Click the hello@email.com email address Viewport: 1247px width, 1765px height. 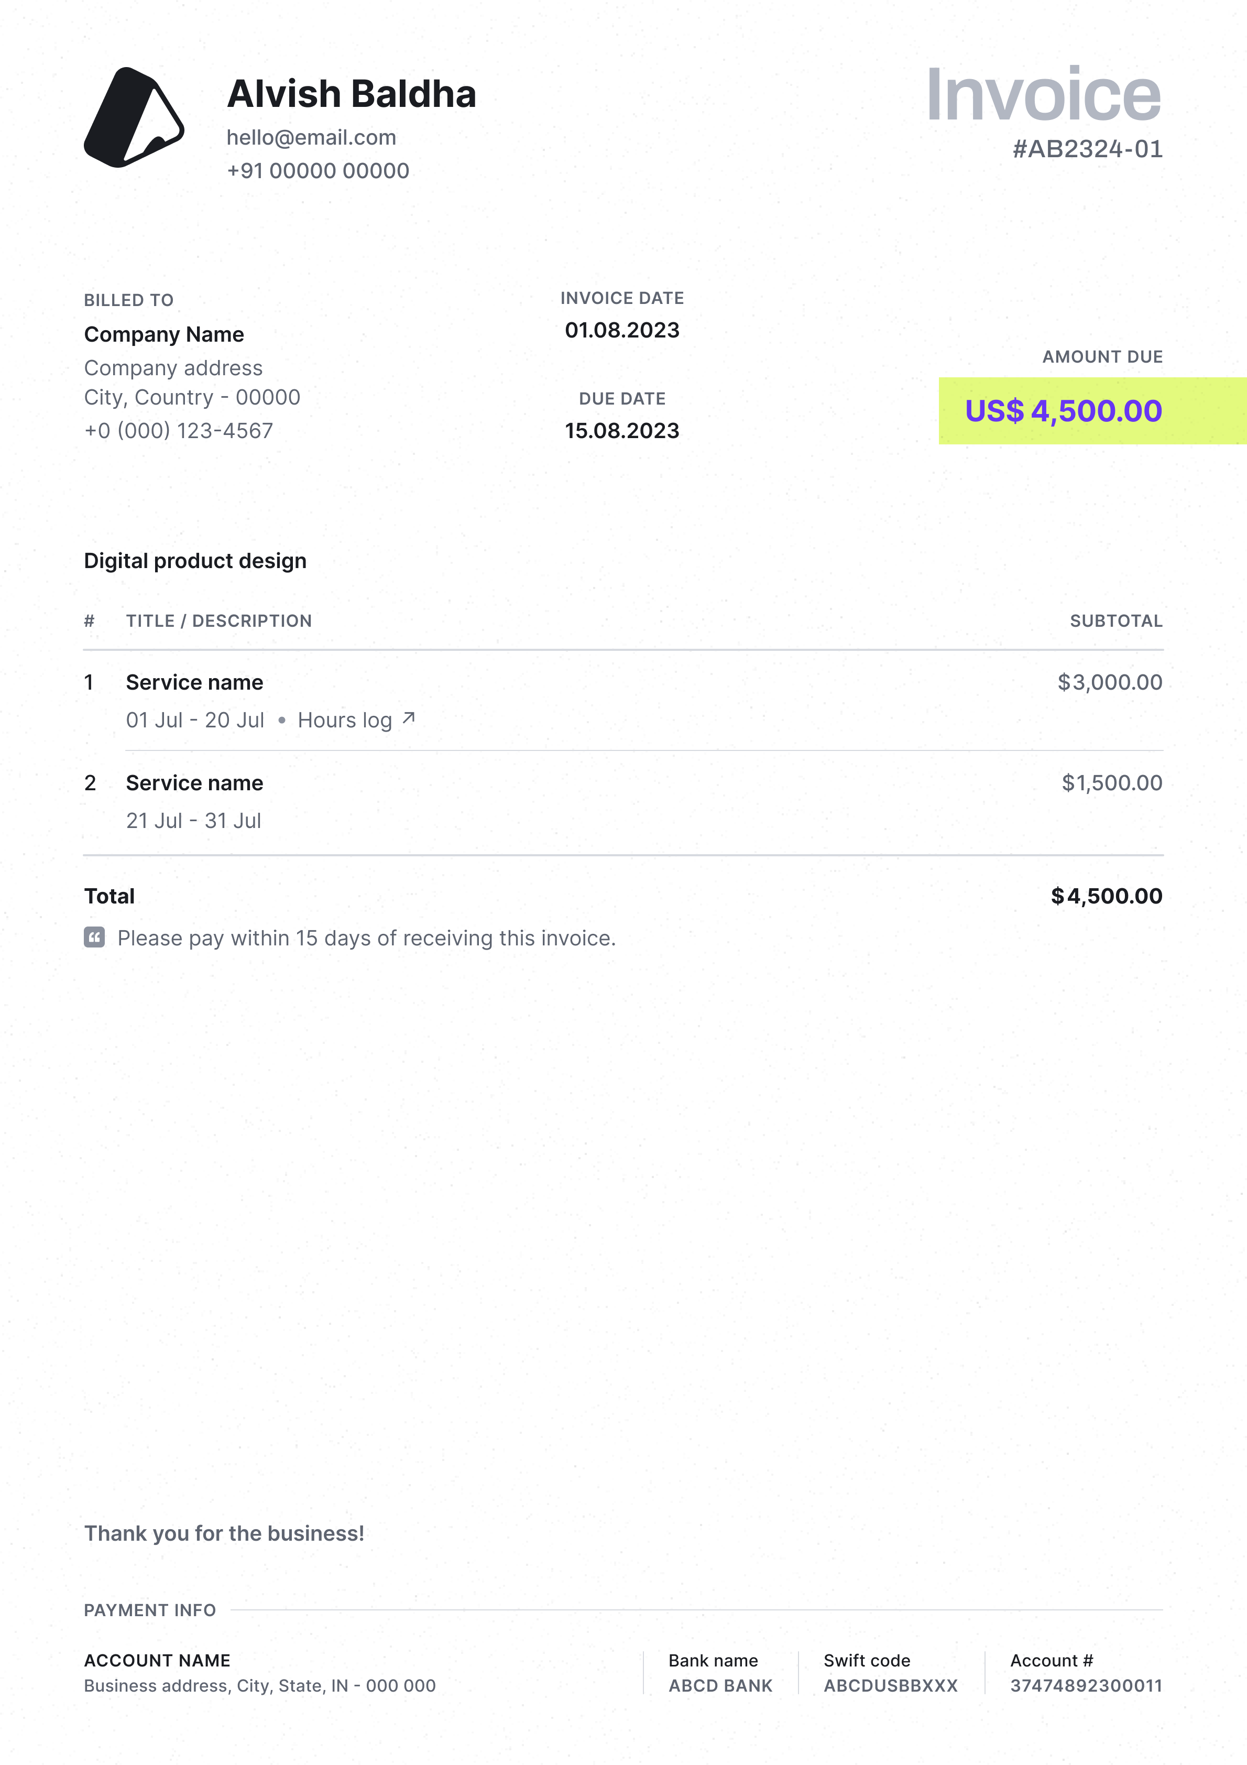tap(311, 138)
